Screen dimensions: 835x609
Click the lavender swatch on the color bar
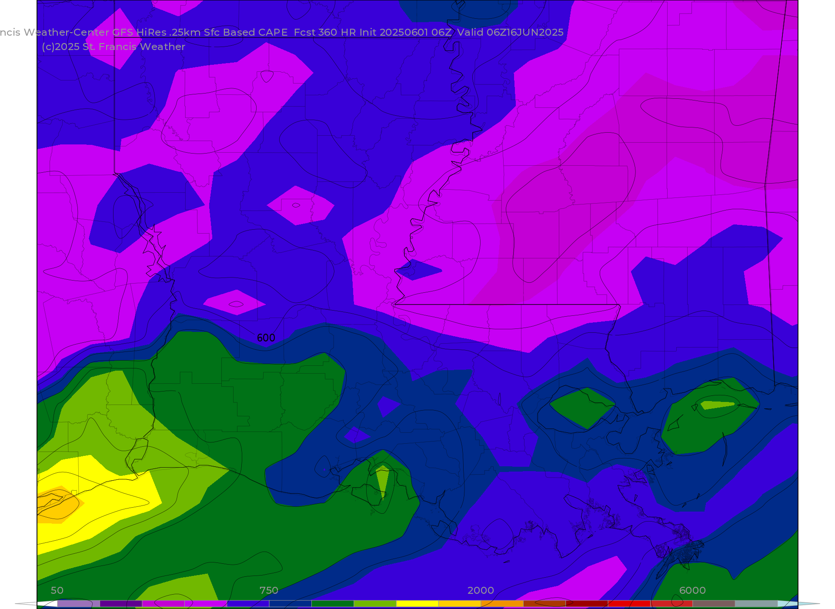79,604
